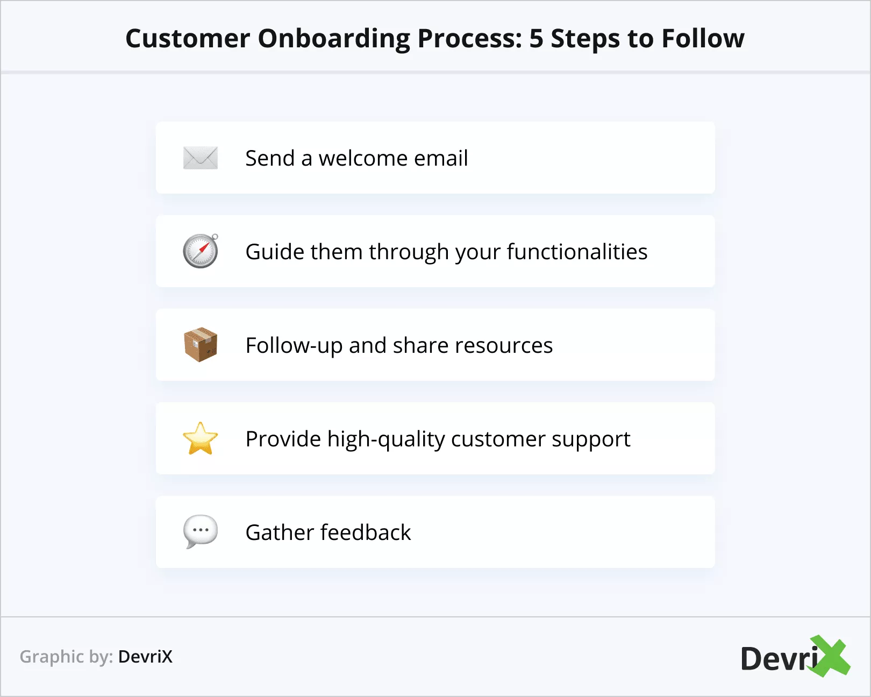871x697 pixels.
Task: Click the speech bubble feedback icon
Action: [x=201, y=531]
